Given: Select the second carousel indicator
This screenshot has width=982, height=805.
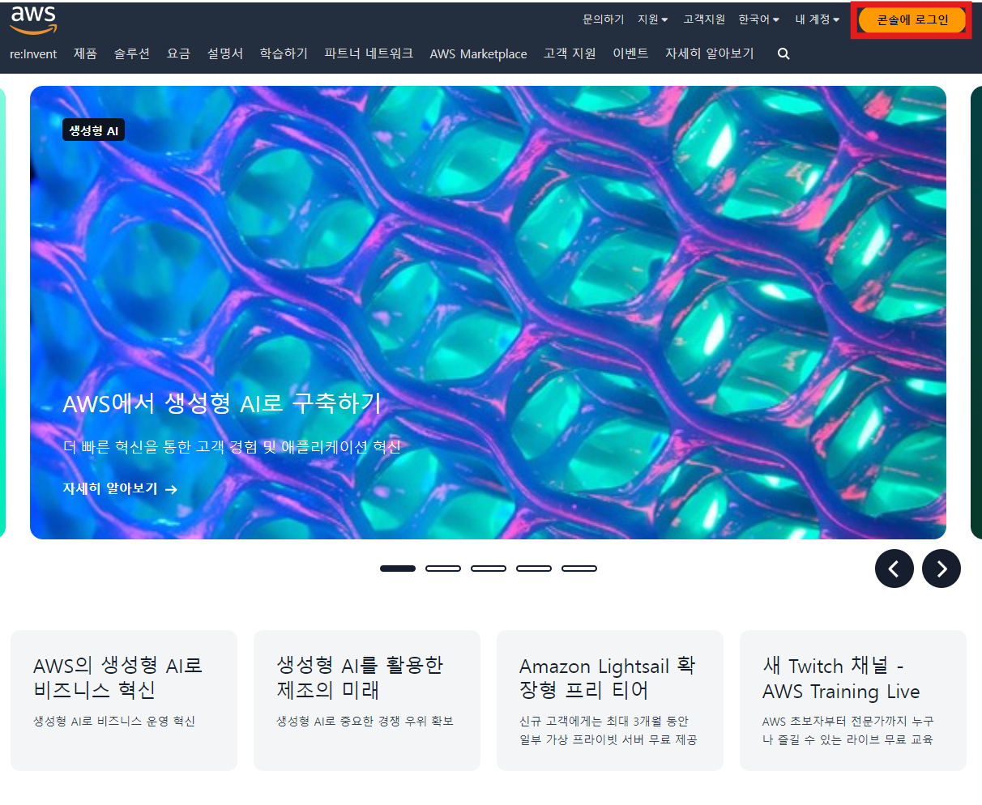Looking at the screenshot, I should tap(443, 569).
